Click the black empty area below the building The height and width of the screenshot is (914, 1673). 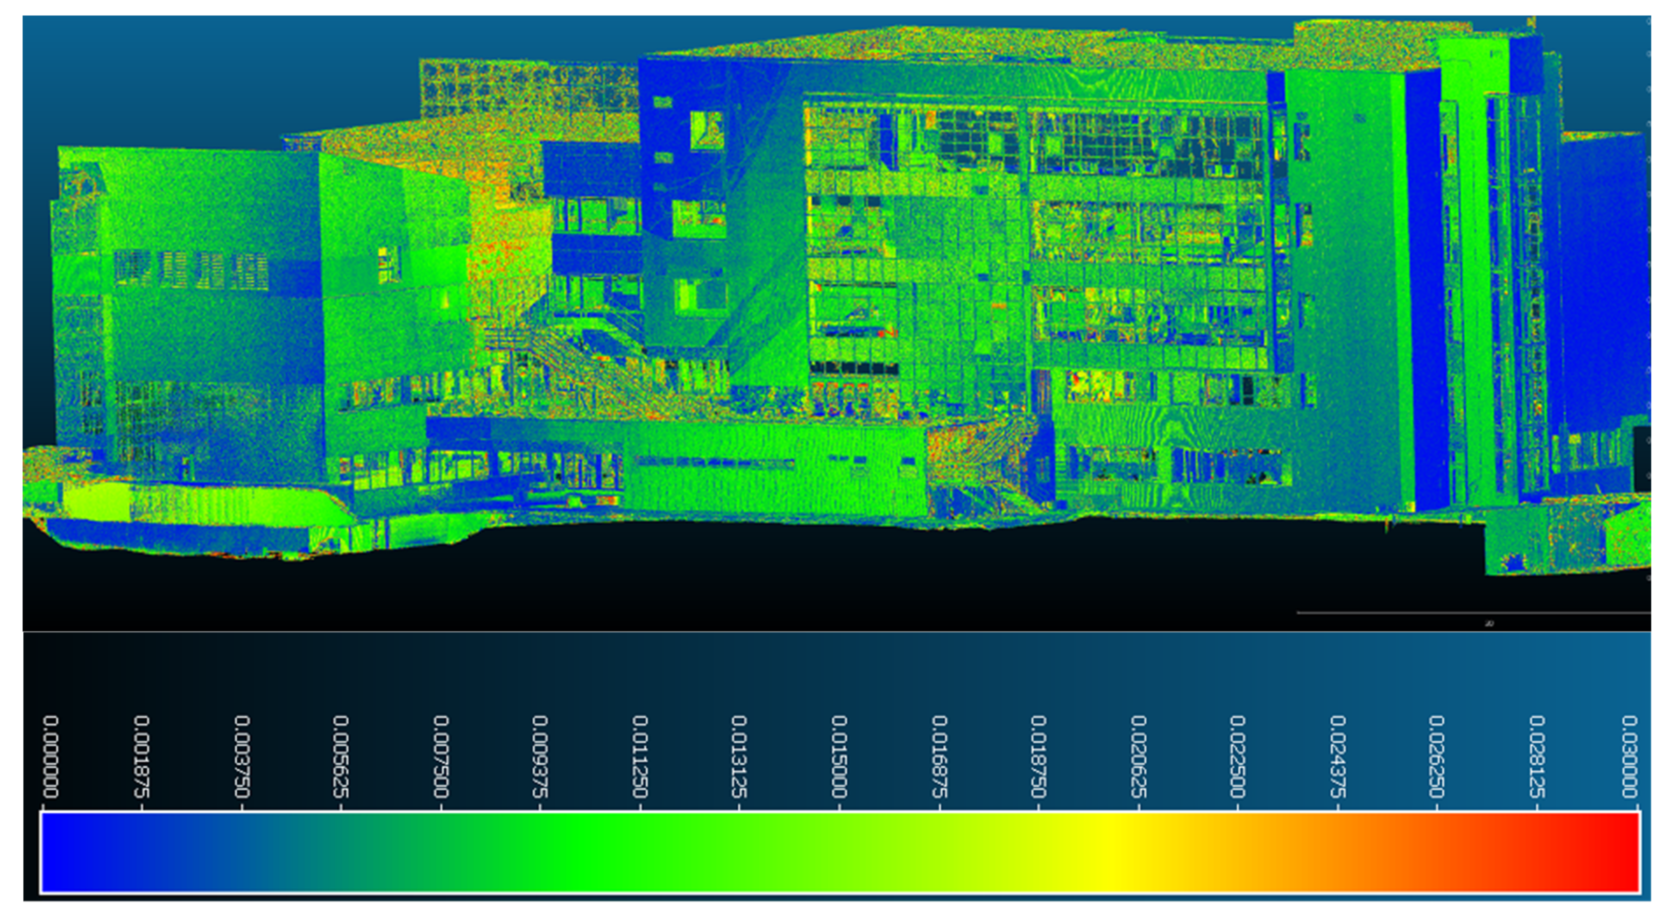click(779, 578)
